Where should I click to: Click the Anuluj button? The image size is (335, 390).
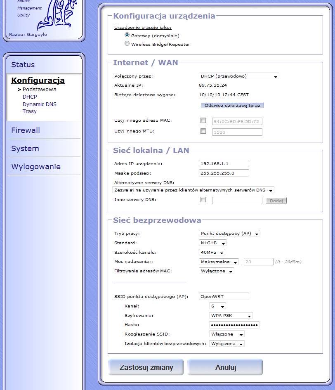[x=225, y=367]
